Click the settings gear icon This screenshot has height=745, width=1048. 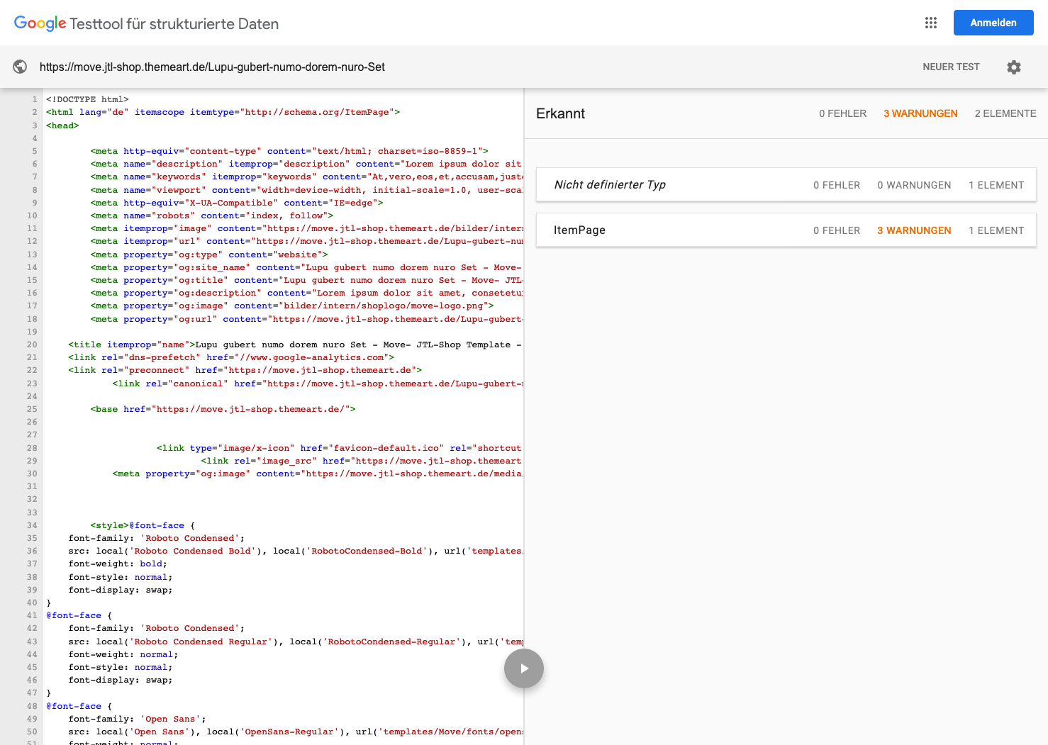tap(1014, 67)
